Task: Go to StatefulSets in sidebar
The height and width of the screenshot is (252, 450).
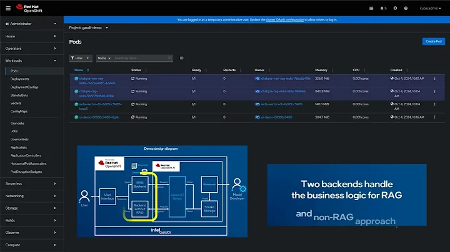Action: click(19, 95)
